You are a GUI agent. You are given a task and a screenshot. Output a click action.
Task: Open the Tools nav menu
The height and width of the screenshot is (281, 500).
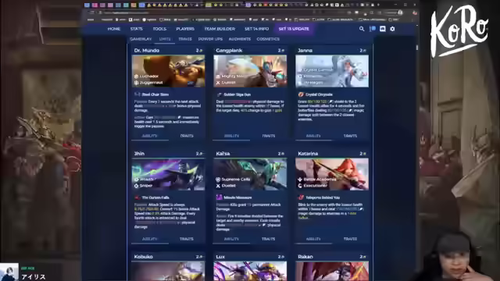point(159,29)
